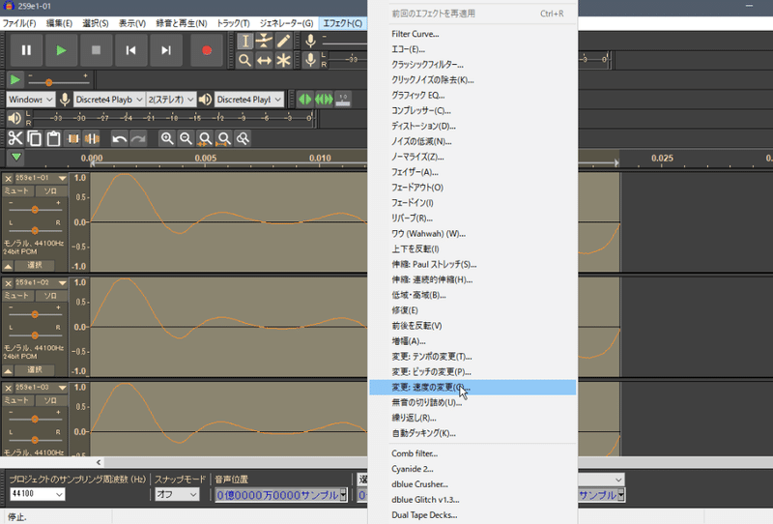Choose リバーブ(R)... from effect menu

tap(472, 218)
